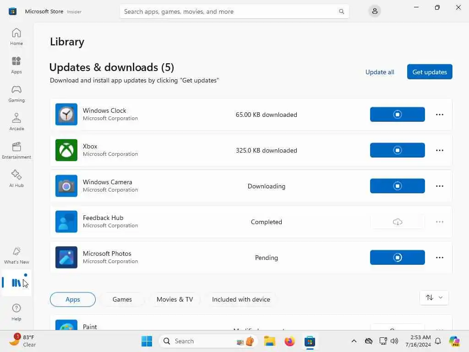This screenshot has width=469, height=352.
Task: Open Help in the sidebar
Action: (x=16, y=312)
